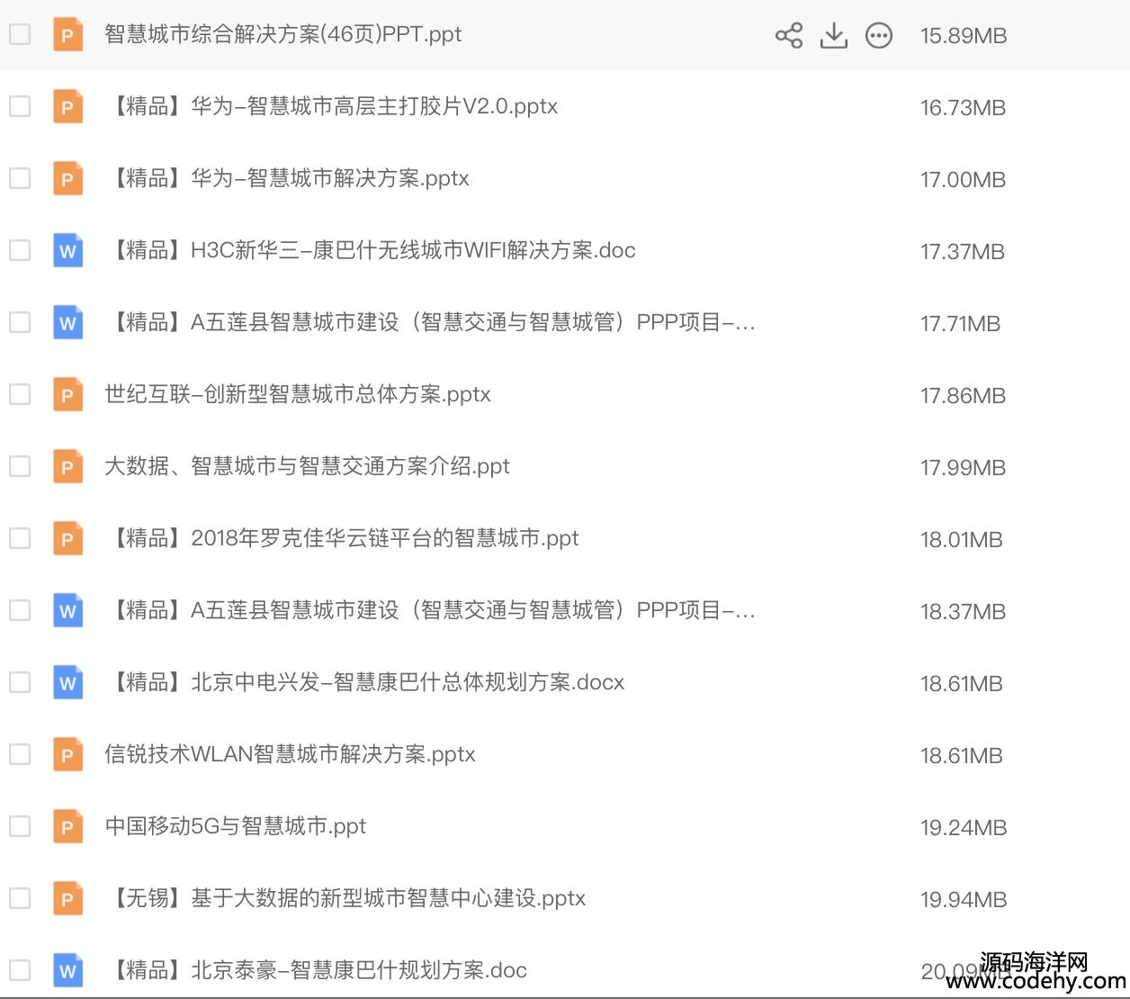Click the 17.00MB size value
This screenshot has width=1130, height=999.
point(963,180)
